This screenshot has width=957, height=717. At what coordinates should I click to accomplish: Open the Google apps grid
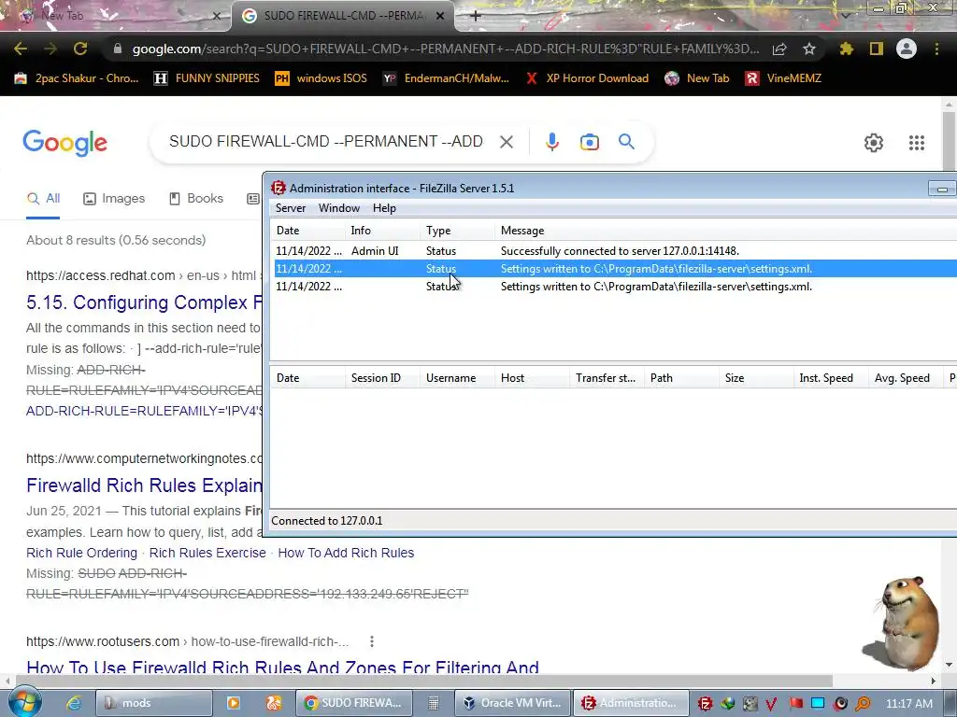(916, 143)
